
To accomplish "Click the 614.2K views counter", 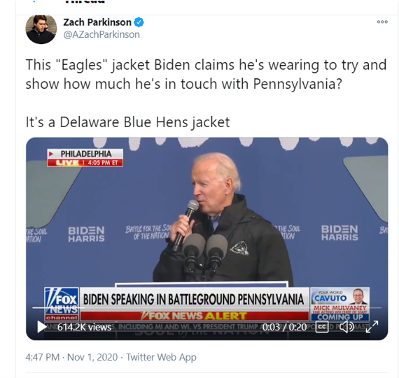I will [x=84, y=327].
